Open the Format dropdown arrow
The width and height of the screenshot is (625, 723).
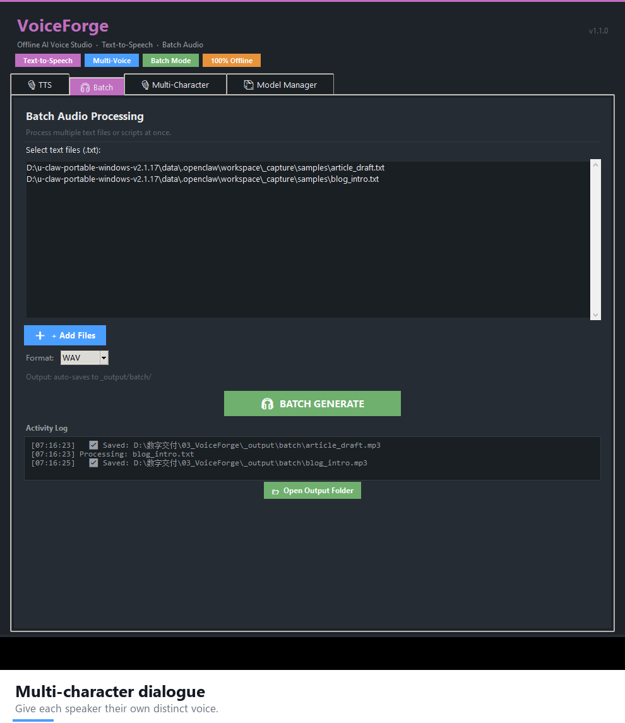pyautogui.click(x=104, y=358)
